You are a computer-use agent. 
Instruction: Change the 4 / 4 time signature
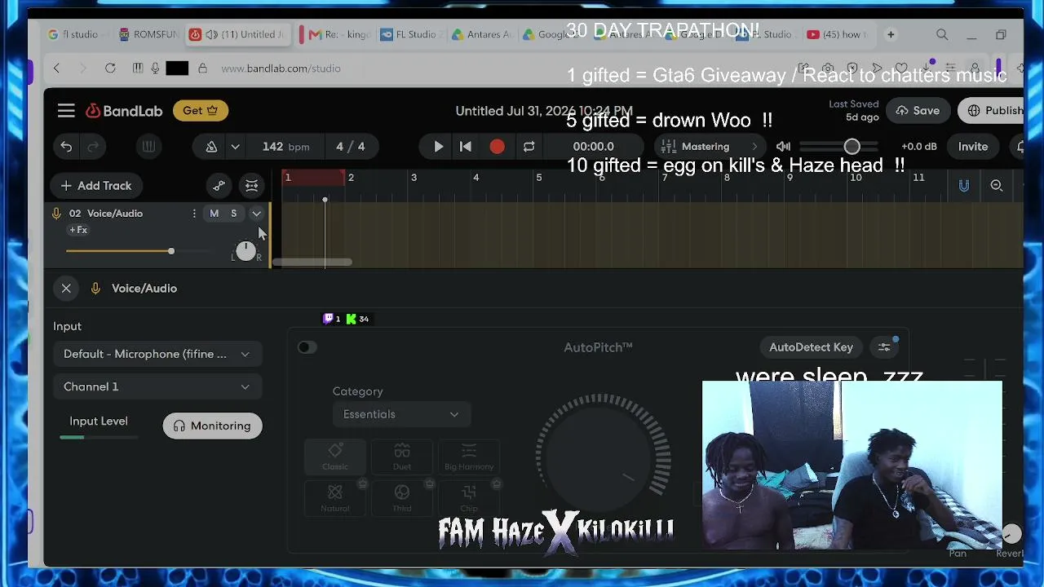click(351, 147)
